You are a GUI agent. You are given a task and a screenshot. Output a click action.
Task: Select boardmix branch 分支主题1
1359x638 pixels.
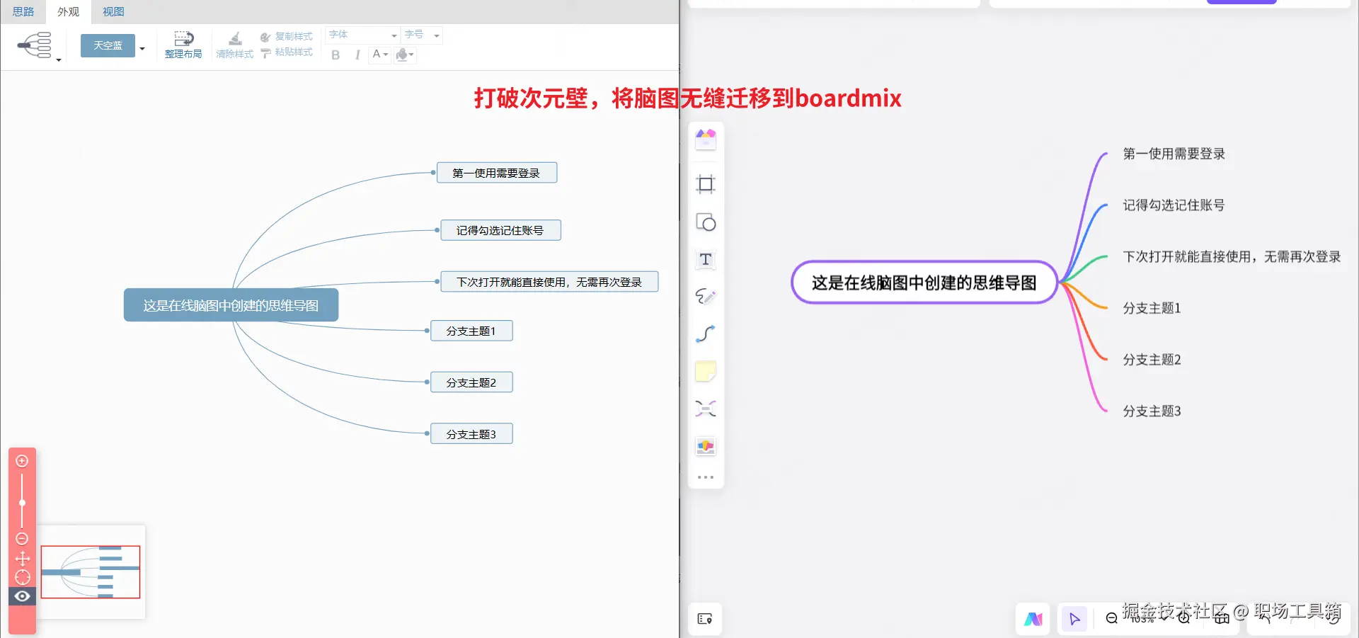(1152, 308)
